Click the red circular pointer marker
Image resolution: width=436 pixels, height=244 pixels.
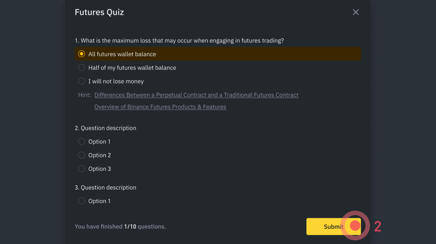355,226
